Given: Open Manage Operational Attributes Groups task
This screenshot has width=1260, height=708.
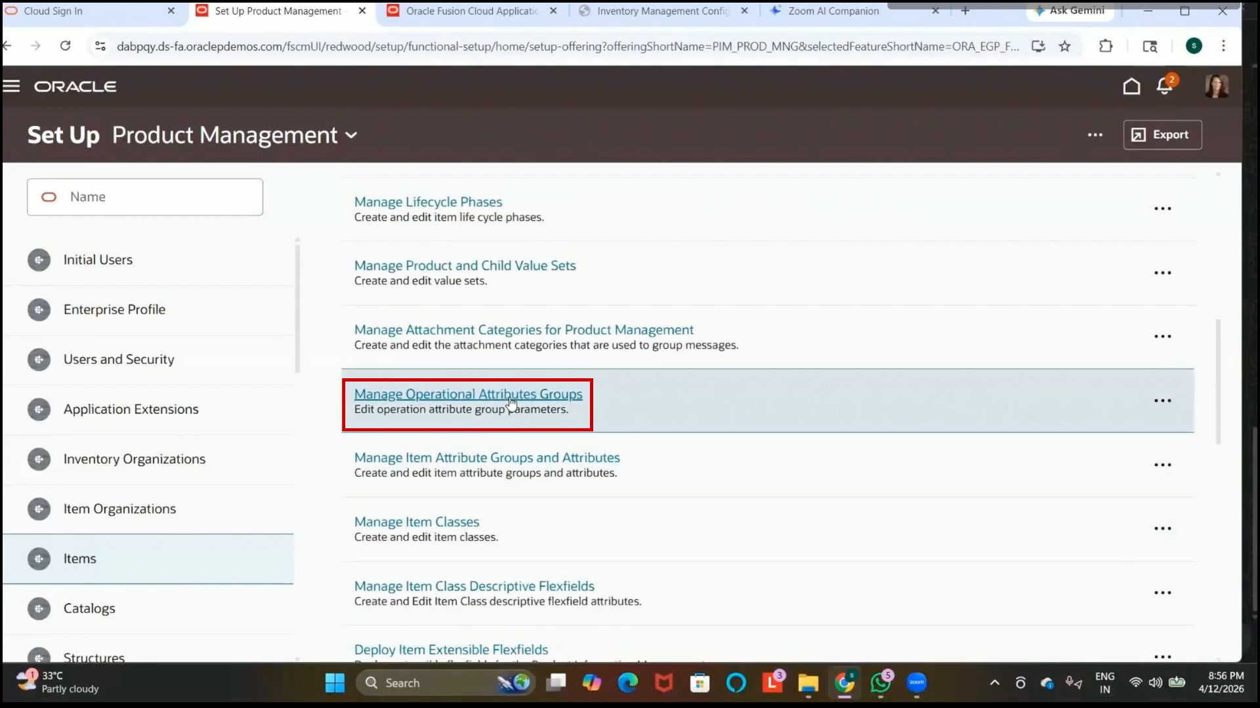Looking at the screenshot, I should click(468, 394).
